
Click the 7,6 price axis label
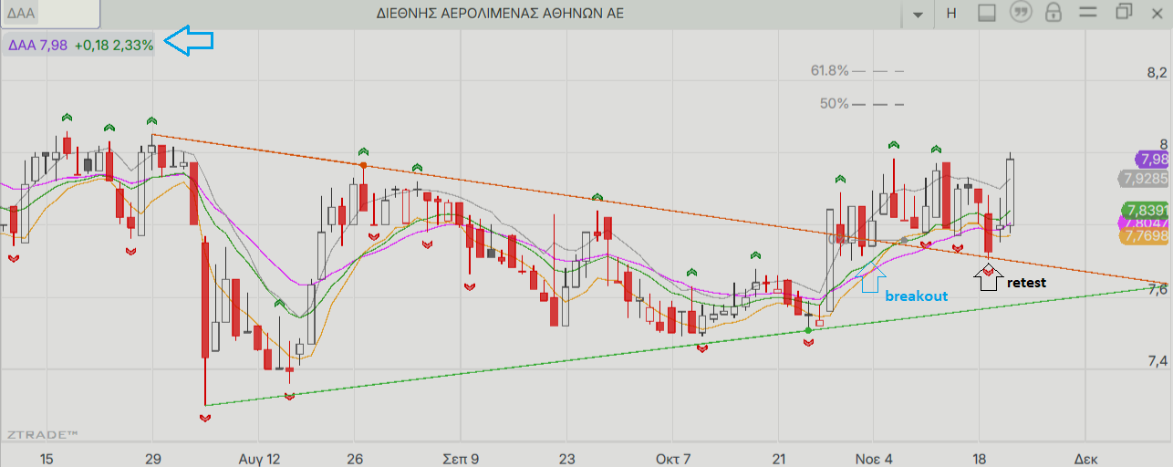pyautogui.click(x=1156, y=290)
